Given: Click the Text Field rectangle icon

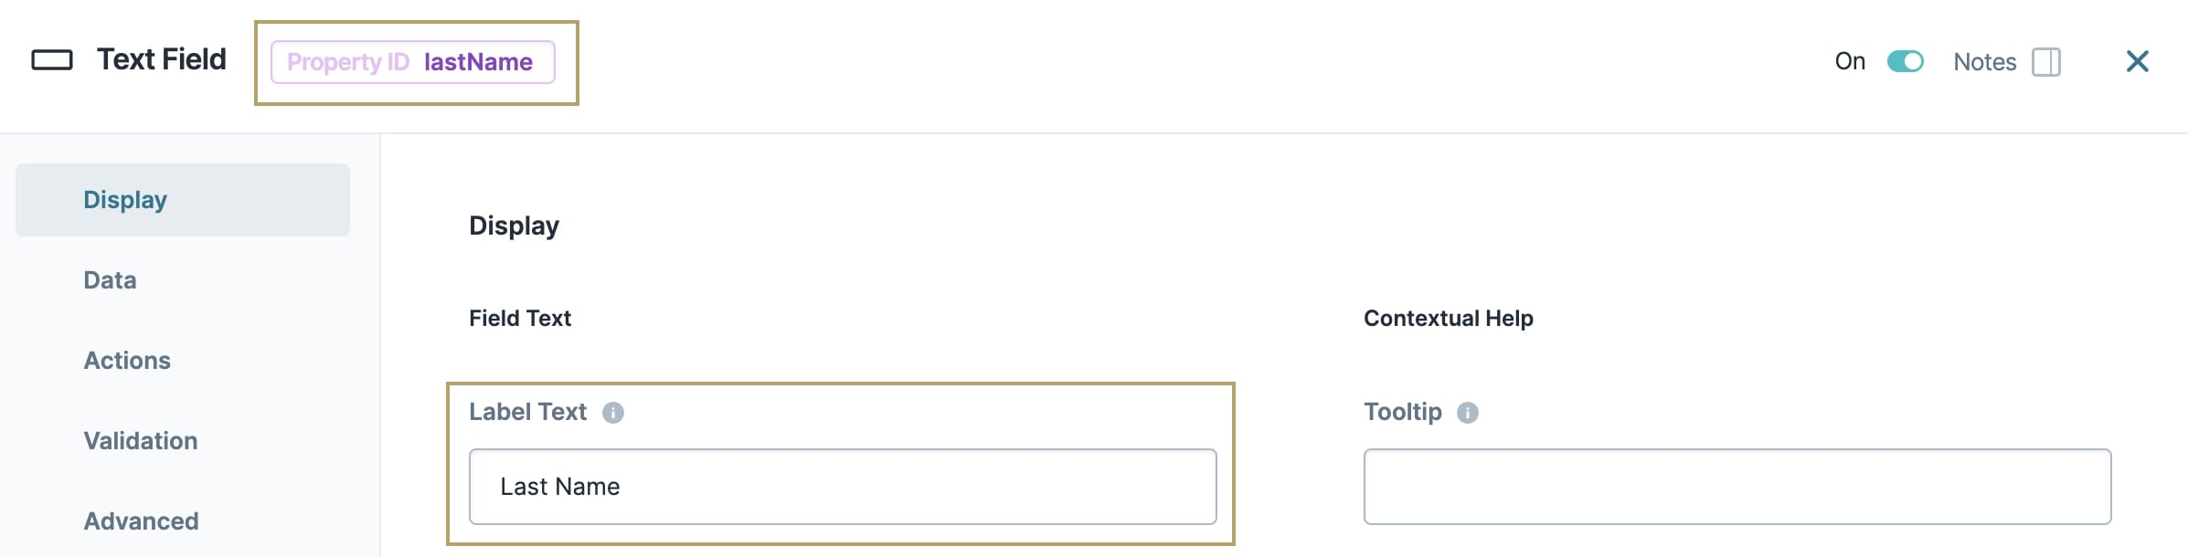Looking at the screenshot, I should tap(52, 60).
